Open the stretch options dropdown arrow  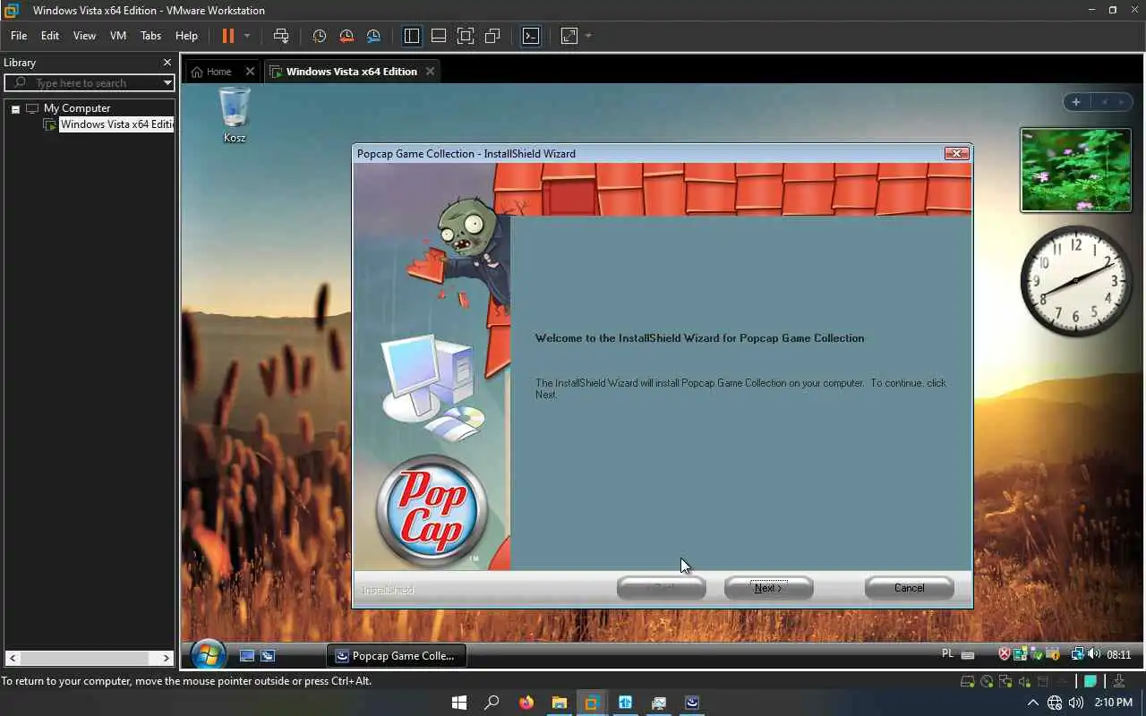pos(588,36)
